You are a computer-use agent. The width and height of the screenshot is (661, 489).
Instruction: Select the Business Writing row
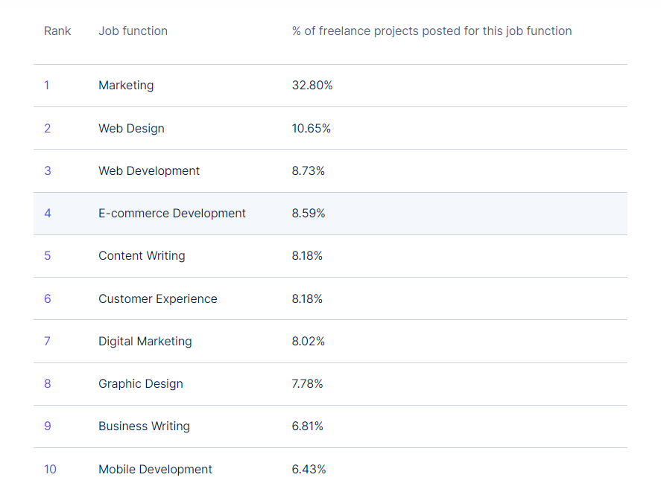331,426
